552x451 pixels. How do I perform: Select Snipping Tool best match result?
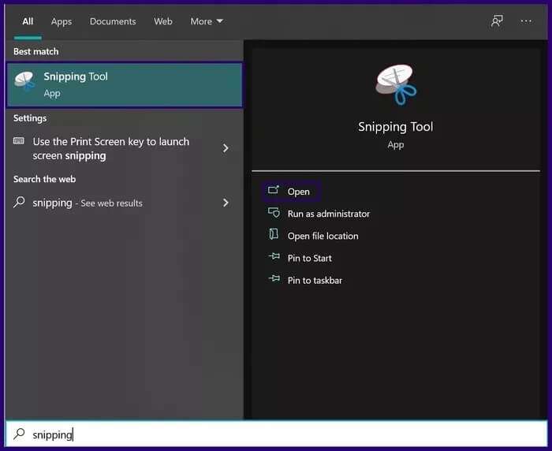click(x=125, y=85)
